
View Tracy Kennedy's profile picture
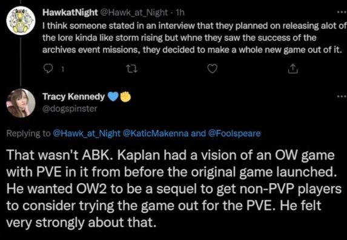[21, 103]
